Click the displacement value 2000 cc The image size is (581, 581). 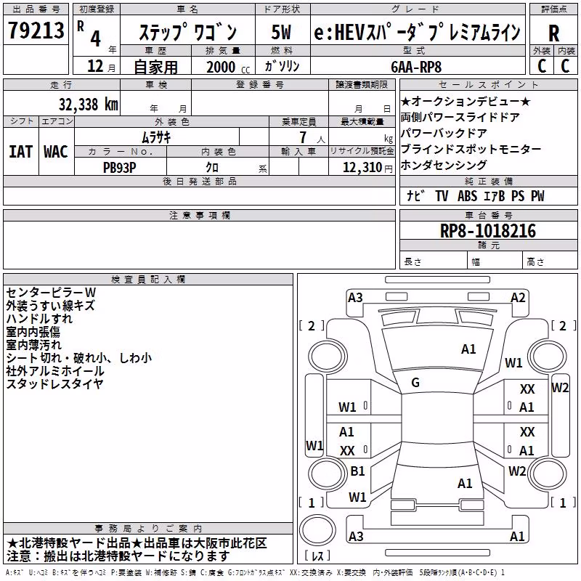[x=228, y=67]
